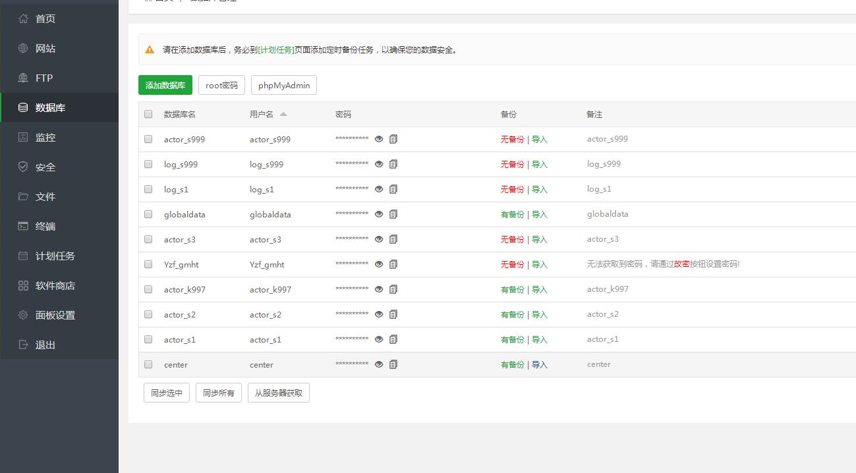The width and height of the screenshot is (856, 473).
Task: Click 有备份 link for globaldata
Action: 512,214
